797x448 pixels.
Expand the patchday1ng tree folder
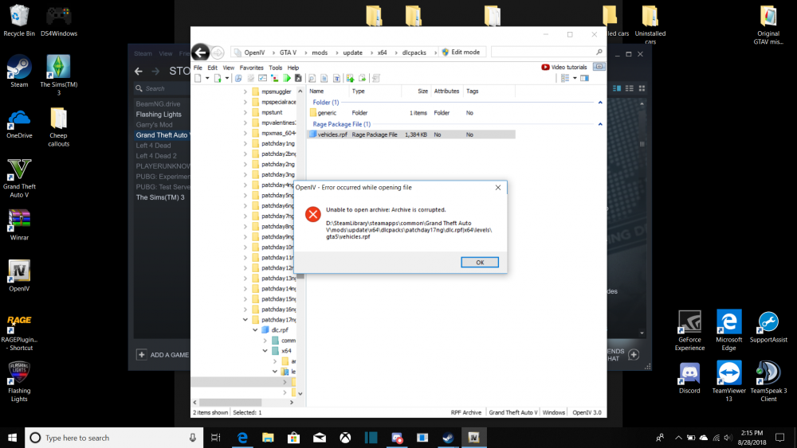pos(245,143)
